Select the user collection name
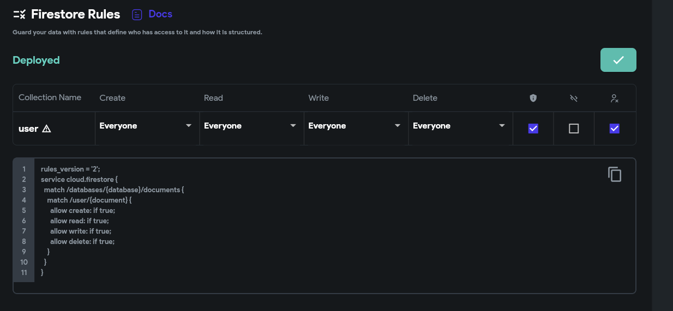Viewport: 673px width, 311px height. [x=28, y=129]
